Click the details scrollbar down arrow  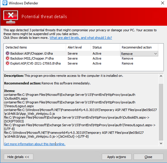click(161, 143)
